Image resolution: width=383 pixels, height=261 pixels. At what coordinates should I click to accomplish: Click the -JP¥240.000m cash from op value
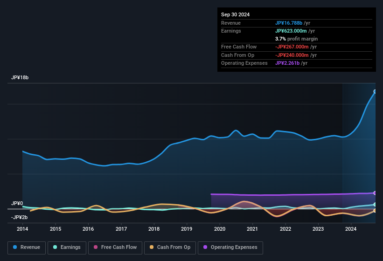[x=292, y=55]
